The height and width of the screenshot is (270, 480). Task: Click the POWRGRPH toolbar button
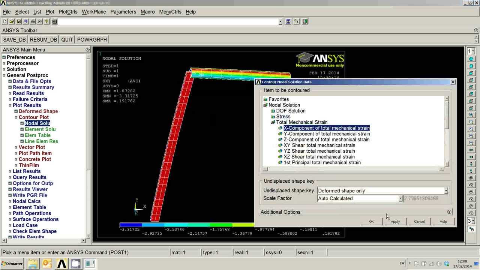(92, 39)
